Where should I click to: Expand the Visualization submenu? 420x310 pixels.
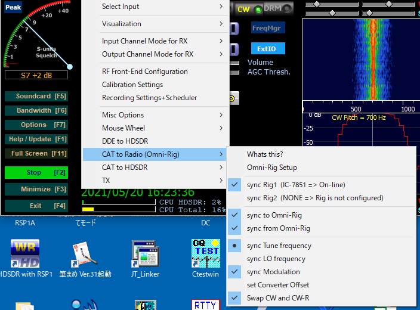coord(155,24)
